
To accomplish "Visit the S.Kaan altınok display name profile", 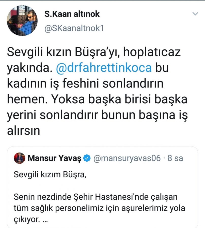I will coord(72,14).
